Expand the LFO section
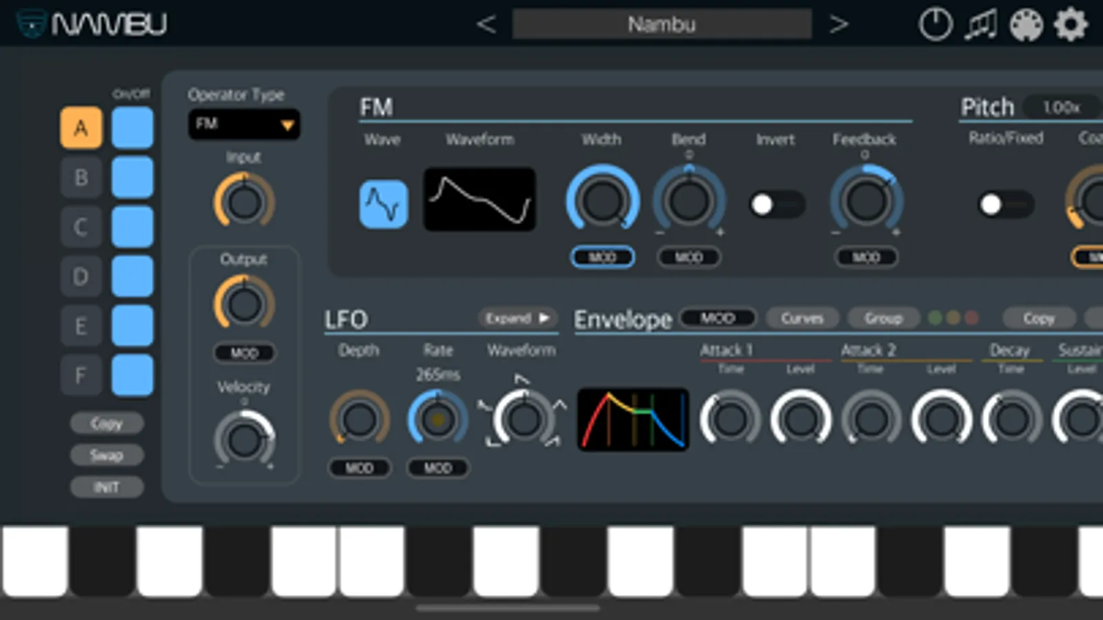The height and width of the screenshot is (620, 1103). tap(517, 318)
